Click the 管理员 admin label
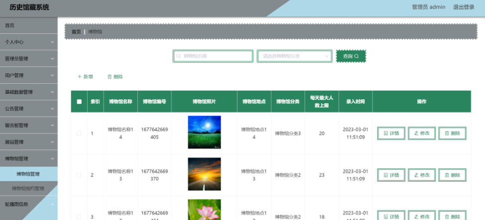Viewport: 485px width, 220px height. [429, 7]
